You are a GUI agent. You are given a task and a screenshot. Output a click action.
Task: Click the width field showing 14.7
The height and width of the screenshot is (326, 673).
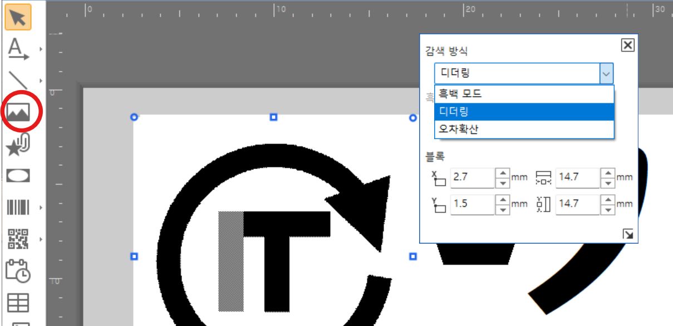click(x=577, y=177)
